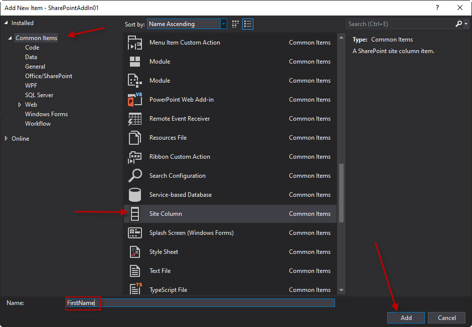This screenshot has width=472, height=327.
Task: Click into the Name text field
Action: [200, 302]
